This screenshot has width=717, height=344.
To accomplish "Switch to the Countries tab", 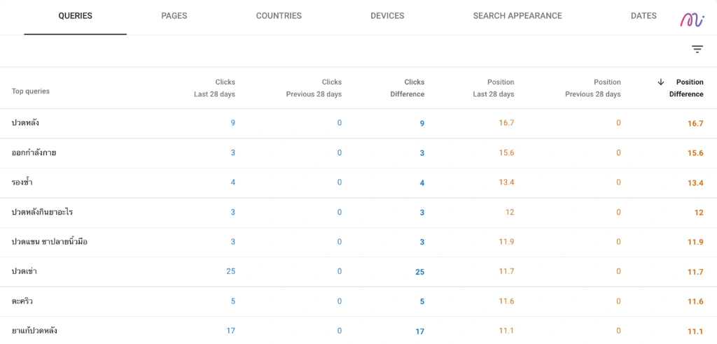I will (x=279, y=16).
